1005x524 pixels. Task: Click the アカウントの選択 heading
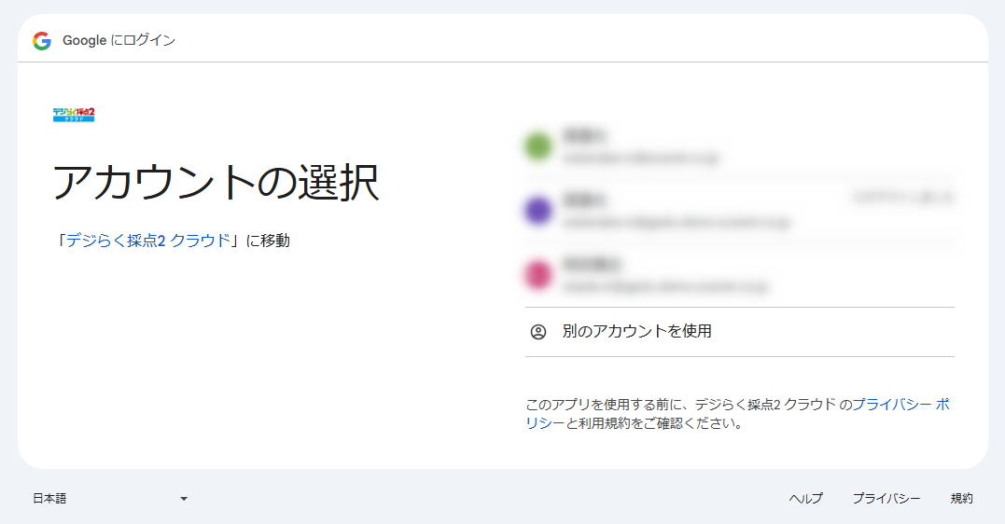point(216,182)
